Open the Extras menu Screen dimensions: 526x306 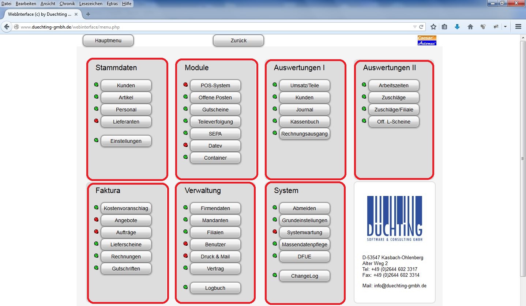coord(112,3)
